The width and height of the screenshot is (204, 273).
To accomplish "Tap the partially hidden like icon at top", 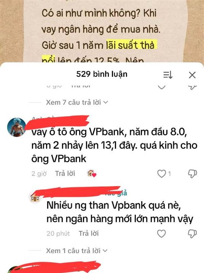I will [161, 87].
